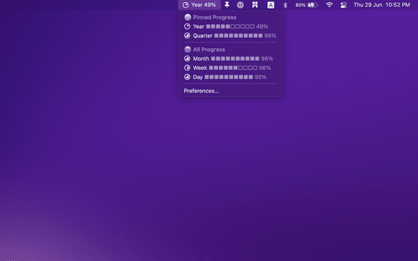Open Preferences from the progress menu
Viewport: 418px width, 261px height.
pyautogui.click(x=201, y=91)
